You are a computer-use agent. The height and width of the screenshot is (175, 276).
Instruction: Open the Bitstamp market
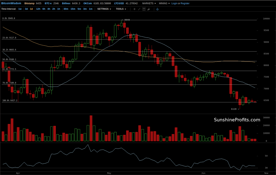click(29, 3)
